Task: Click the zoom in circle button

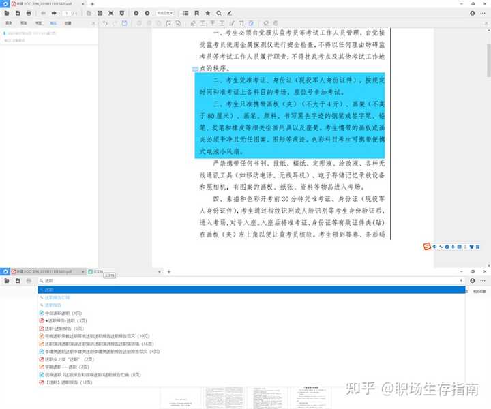Action: 147,13
